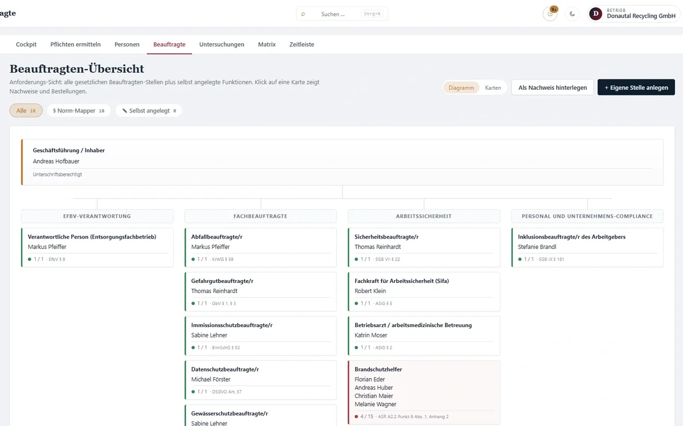Click the search magnifier icon
Viewport: 683px width, 426px height.
pyautogui.click(x=303, y=14)
